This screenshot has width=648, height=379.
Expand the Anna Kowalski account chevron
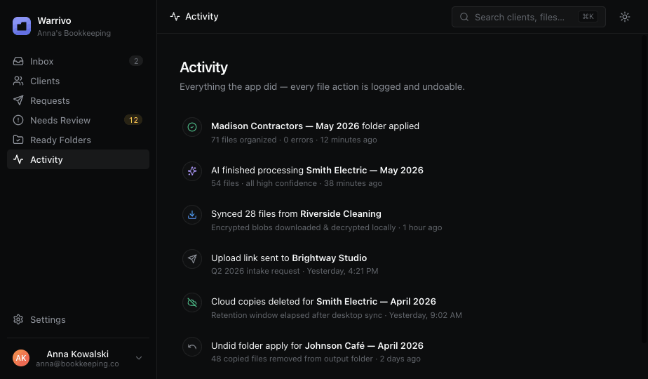(x=139, y=358)
